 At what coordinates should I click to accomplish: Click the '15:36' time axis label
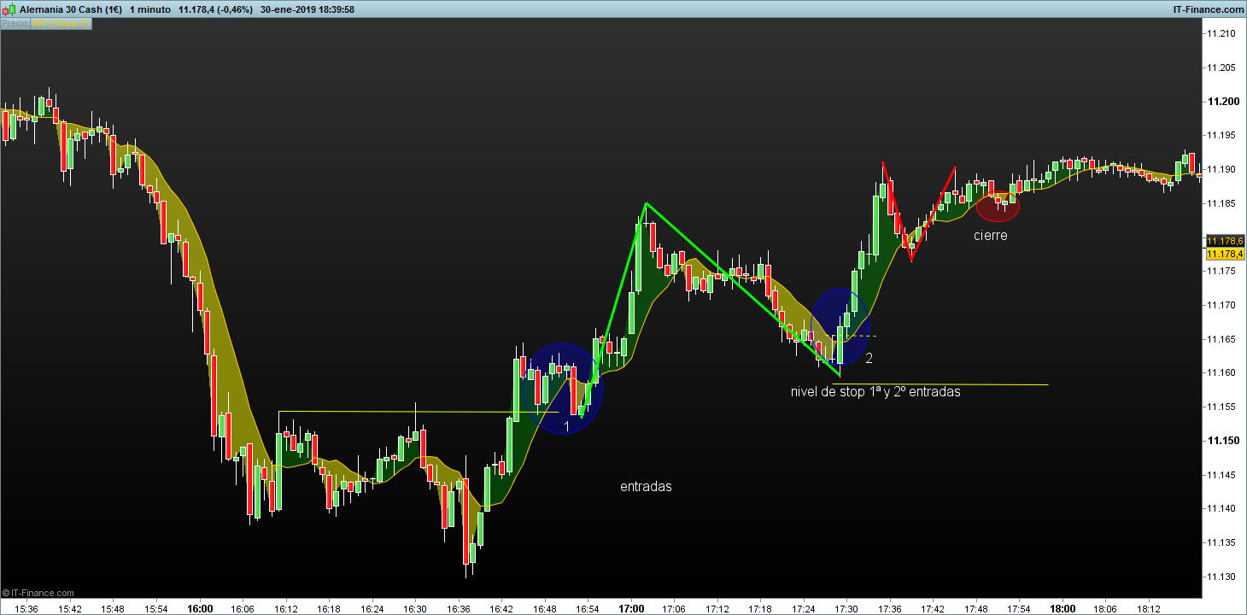pyautogui.click(x=26, y=609)
